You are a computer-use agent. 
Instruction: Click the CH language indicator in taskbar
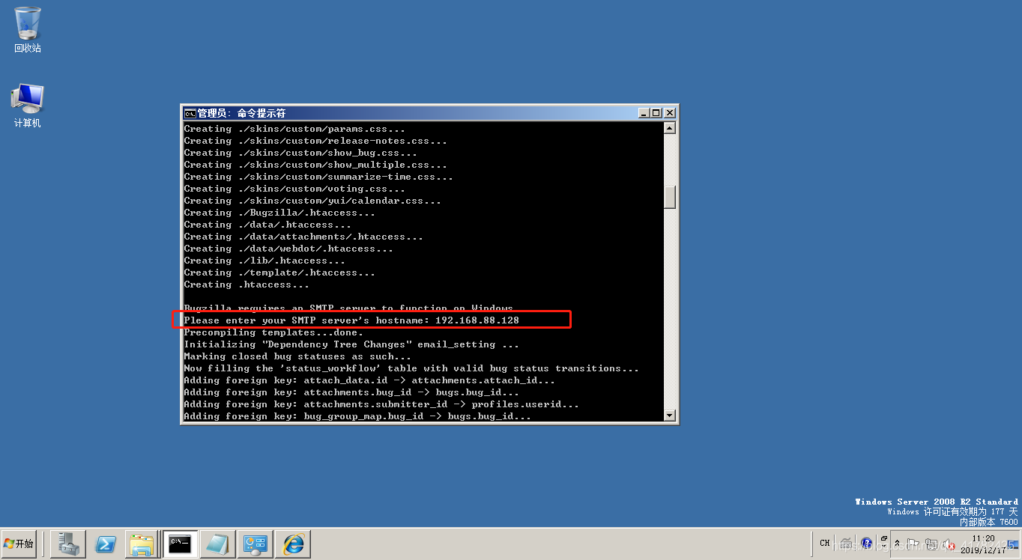click(x=824, y=543)
